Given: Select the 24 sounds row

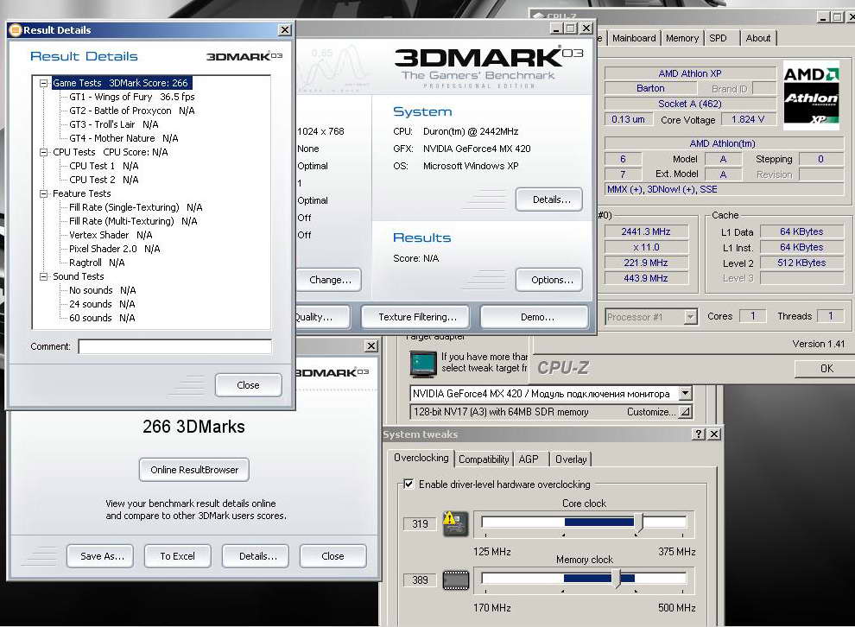Looking at the screenshot, I should tap(102, 304).
